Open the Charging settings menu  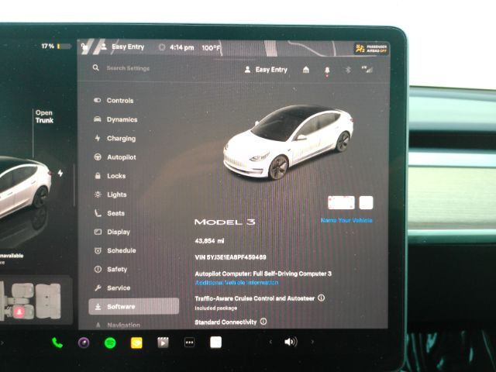coord(115,139)
